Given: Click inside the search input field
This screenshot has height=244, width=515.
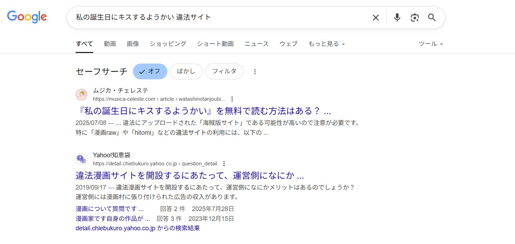Looking at the screenshot, I should click(211, 17).
